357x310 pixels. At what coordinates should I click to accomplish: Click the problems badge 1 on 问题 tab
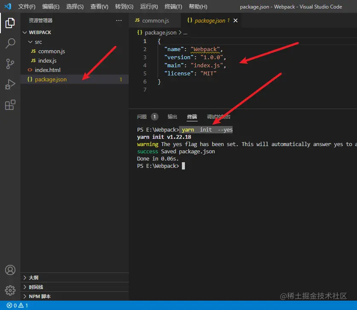(154, 117)
